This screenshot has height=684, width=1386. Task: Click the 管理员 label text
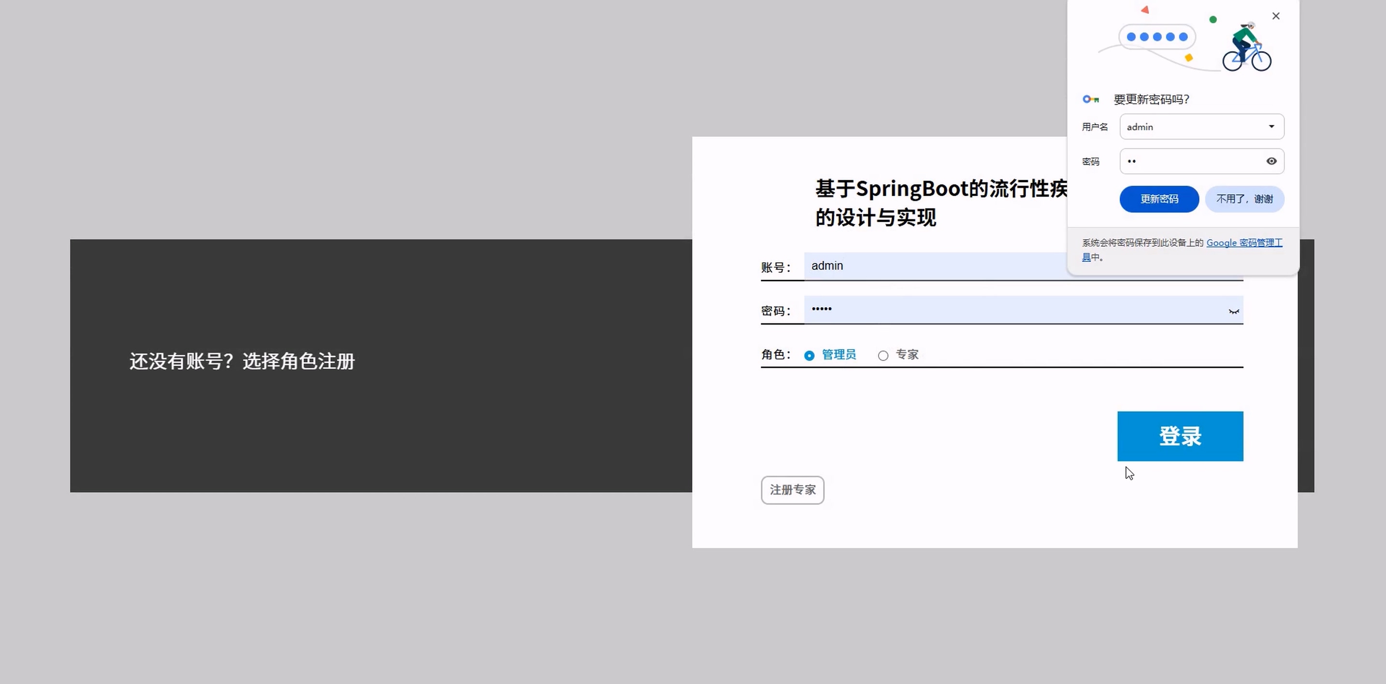pyautogui.click(x=838, y=355)
